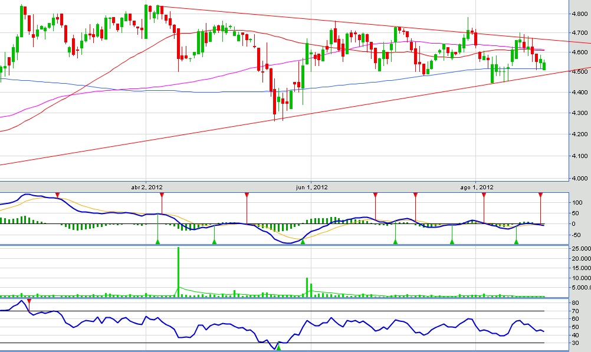Click the rightmost red sell marker in MACD panel

pyautogui.click(x=540, y=195)
